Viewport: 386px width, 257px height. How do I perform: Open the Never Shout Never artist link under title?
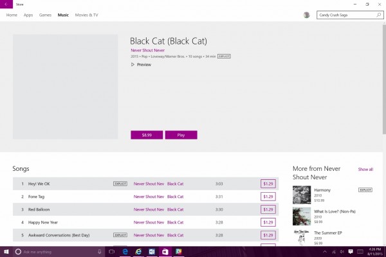tap(148, 50)
